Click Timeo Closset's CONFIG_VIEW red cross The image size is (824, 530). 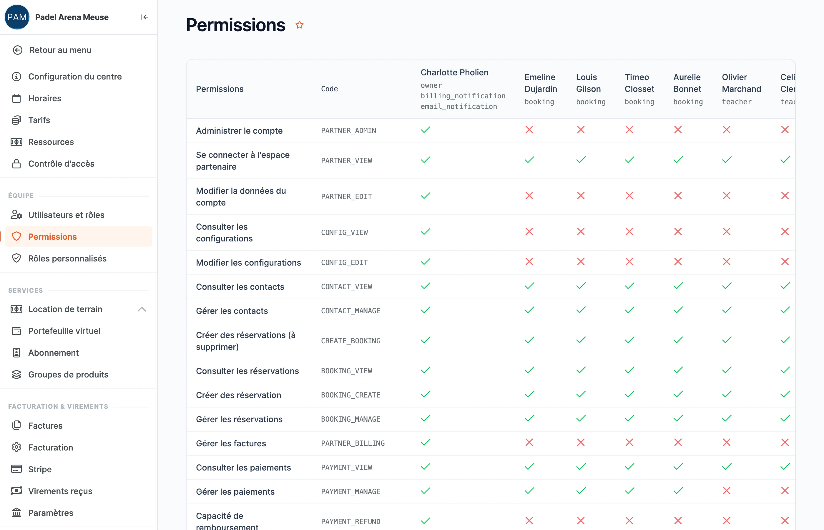tap(629, 232)
